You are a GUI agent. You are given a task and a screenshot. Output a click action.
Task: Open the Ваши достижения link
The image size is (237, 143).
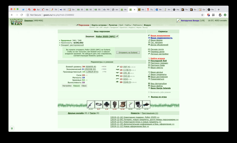[x=159, y=76]
